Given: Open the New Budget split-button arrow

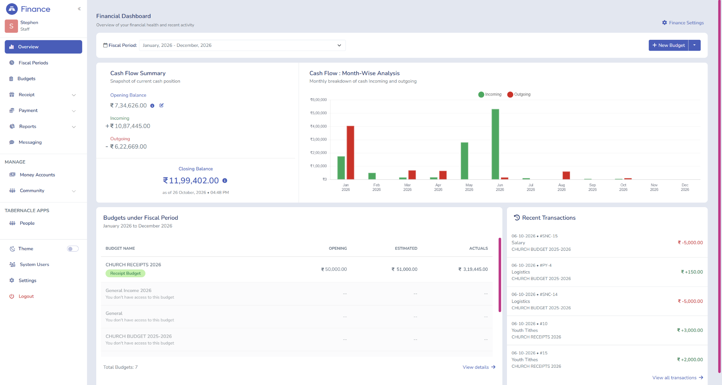Looking at the screenshot, I should point(695,45).
